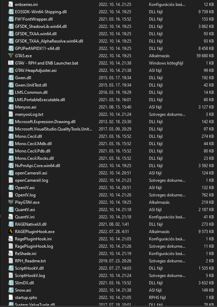Click the RAGENativeUI.dll file icon
This screenshot has width=217, height=307.
pyautogui.click(x=10, y=224)
